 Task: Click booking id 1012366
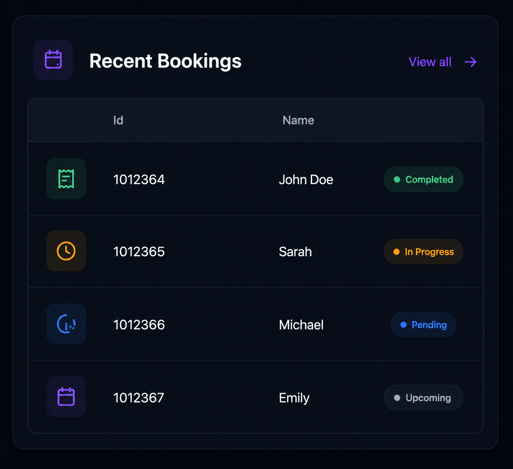pyautogui.click(x=139, y=325)
